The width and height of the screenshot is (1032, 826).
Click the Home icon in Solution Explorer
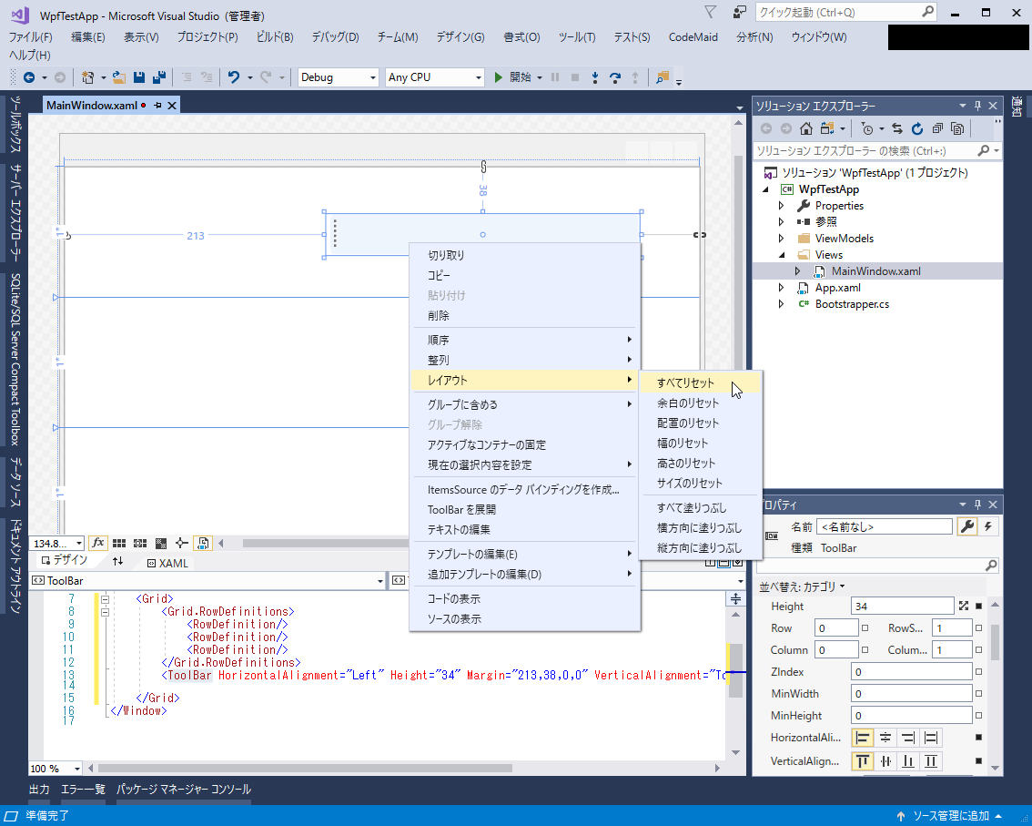click(x=806, y=128)
